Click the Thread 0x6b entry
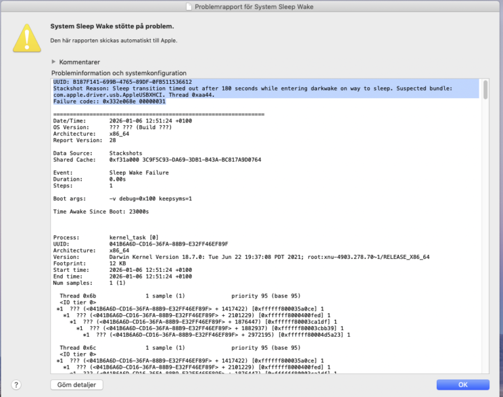 click(78, 295)
